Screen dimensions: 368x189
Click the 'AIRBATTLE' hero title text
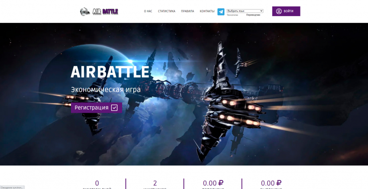click(110, 72)
